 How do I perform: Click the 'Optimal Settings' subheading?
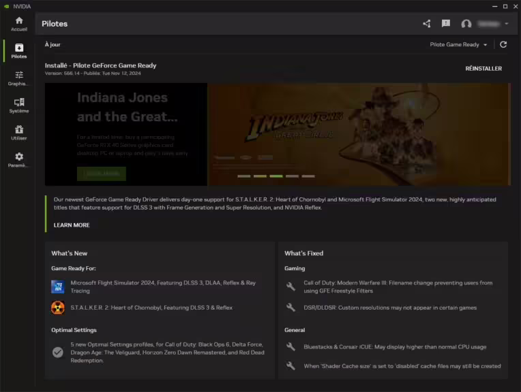click(x=74, y=330)
